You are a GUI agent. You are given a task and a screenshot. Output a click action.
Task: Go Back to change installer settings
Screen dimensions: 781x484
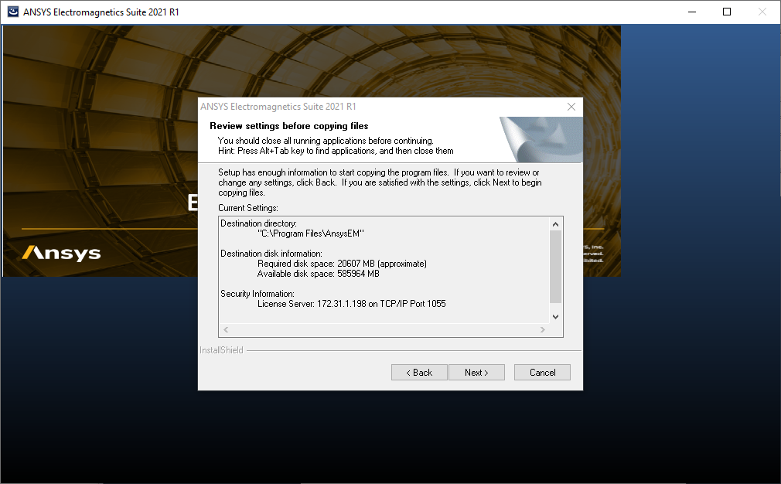[419, 373]
